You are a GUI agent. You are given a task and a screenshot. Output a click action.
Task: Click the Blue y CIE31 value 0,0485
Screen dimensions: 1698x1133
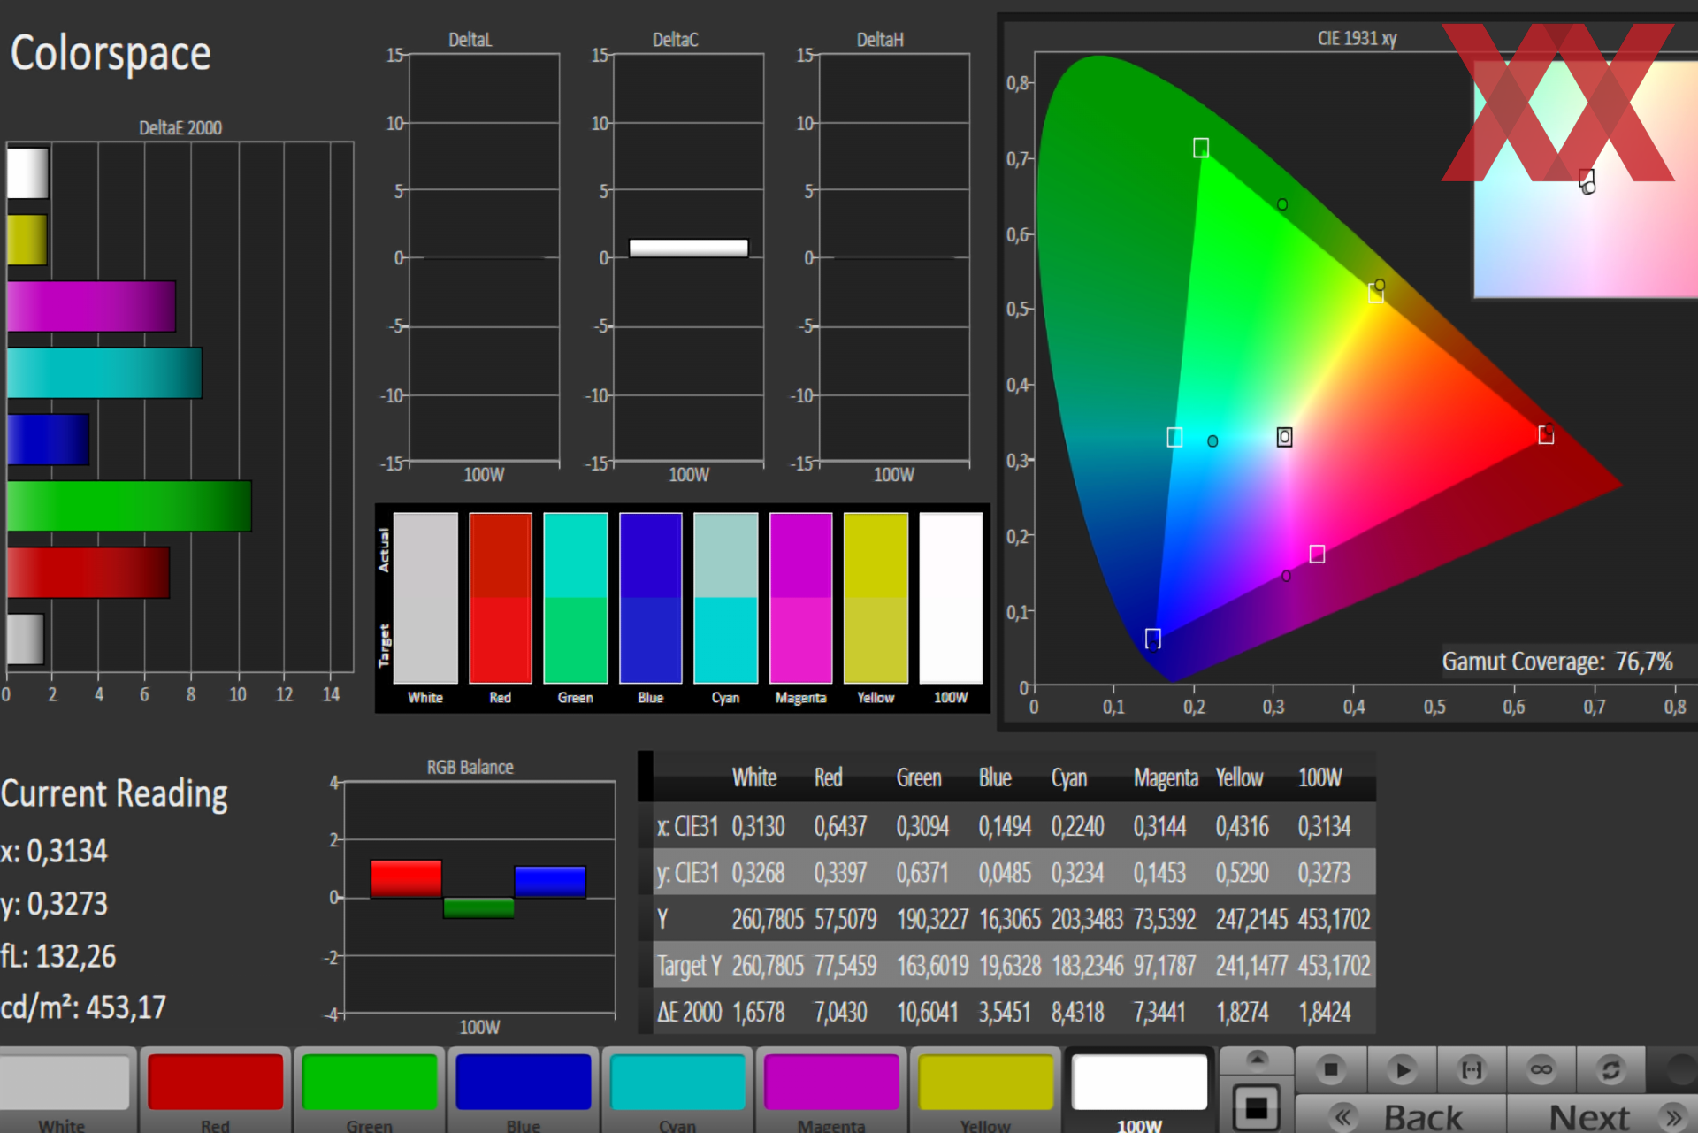click(x=1005, y=873)
